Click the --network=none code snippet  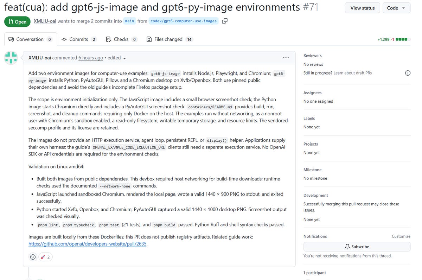pos(115,186)
